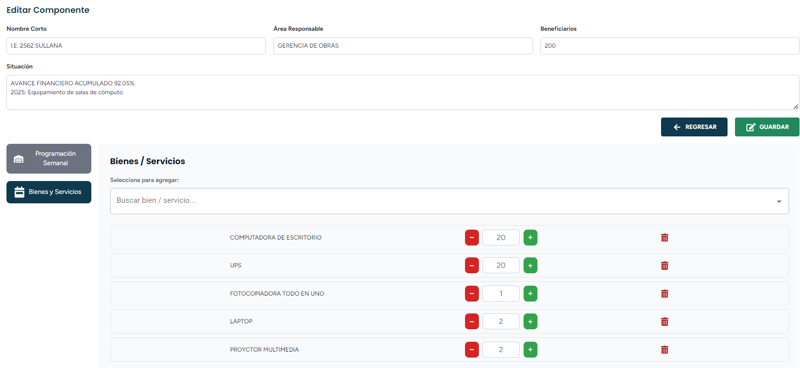Save changes with GUARDAR button
This screenshot has height=368, width=800.
tap(767, 127)
